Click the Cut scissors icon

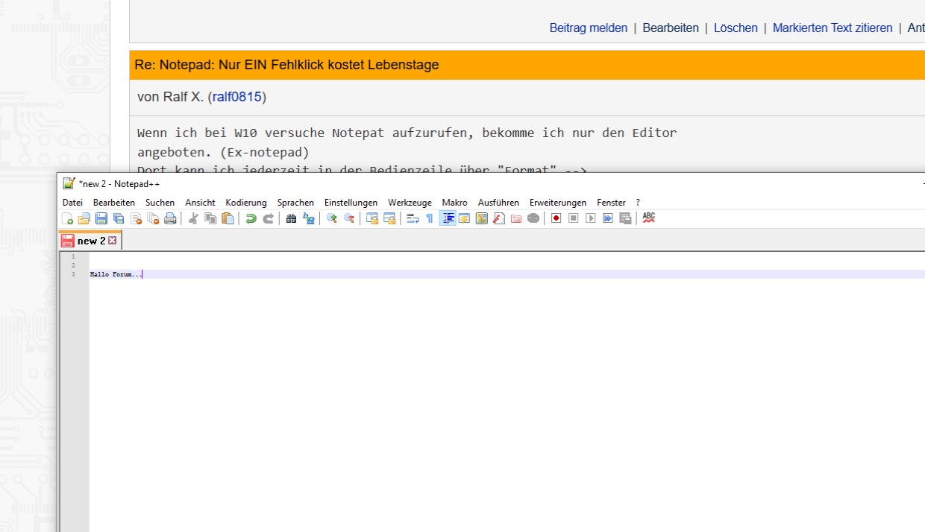[193, 218]
